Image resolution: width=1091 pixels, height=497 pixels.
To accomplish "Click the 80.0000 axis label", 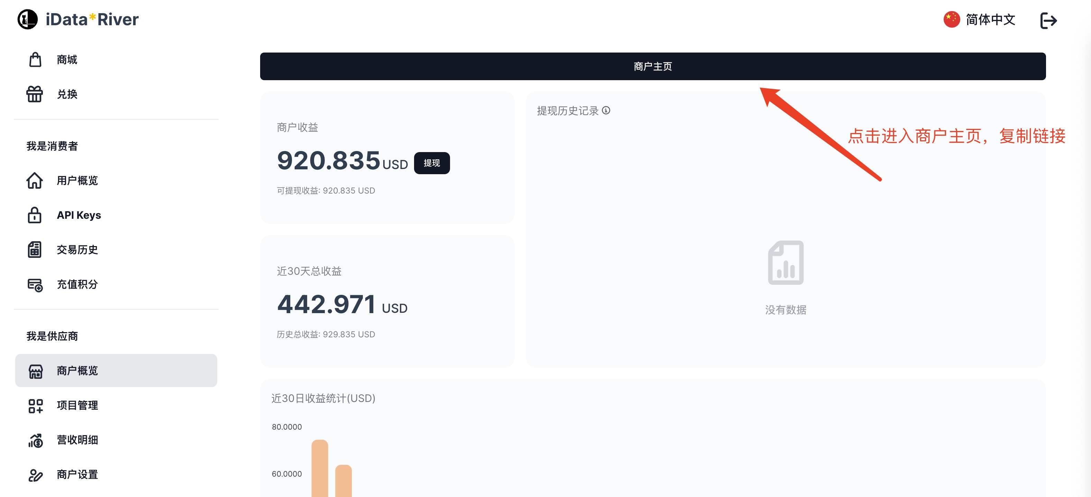I will point(287,427).
